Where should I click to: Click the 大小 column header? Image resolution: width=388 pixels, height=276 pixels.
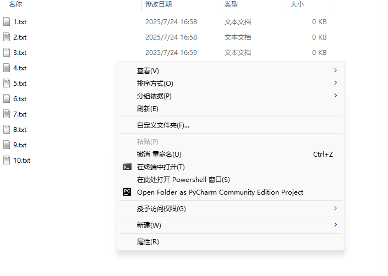[x=297, y=4]
